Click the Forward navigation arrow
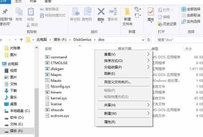Viewport: 203px width, 137px height. click(x=9, y=40)
